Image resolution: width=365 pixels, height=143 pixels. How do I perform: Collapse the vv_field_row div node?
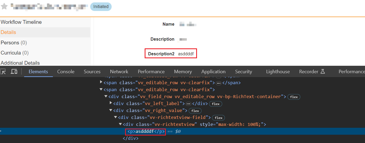(x=106, y=96)
